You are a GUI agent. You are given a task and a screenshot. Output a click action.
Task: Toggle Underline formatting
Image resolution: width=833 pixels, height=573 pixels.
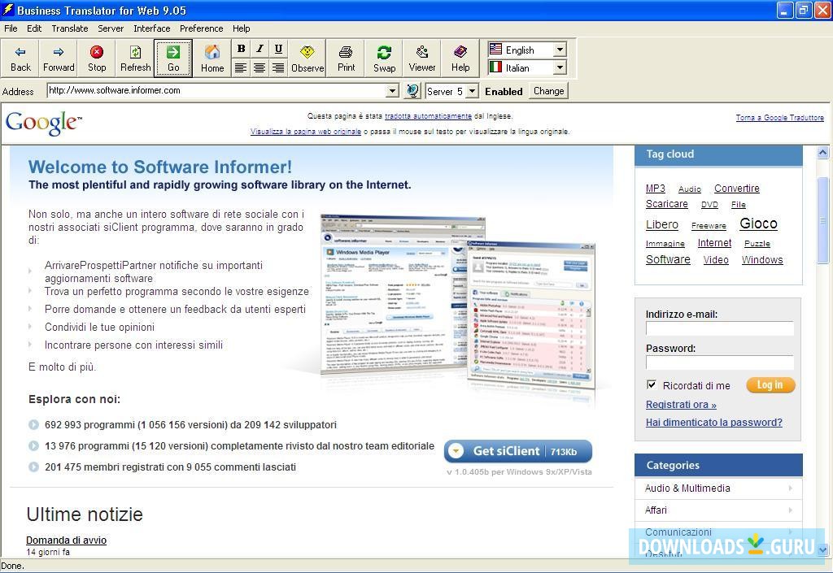pyautogui.click(x=277, y=49)
